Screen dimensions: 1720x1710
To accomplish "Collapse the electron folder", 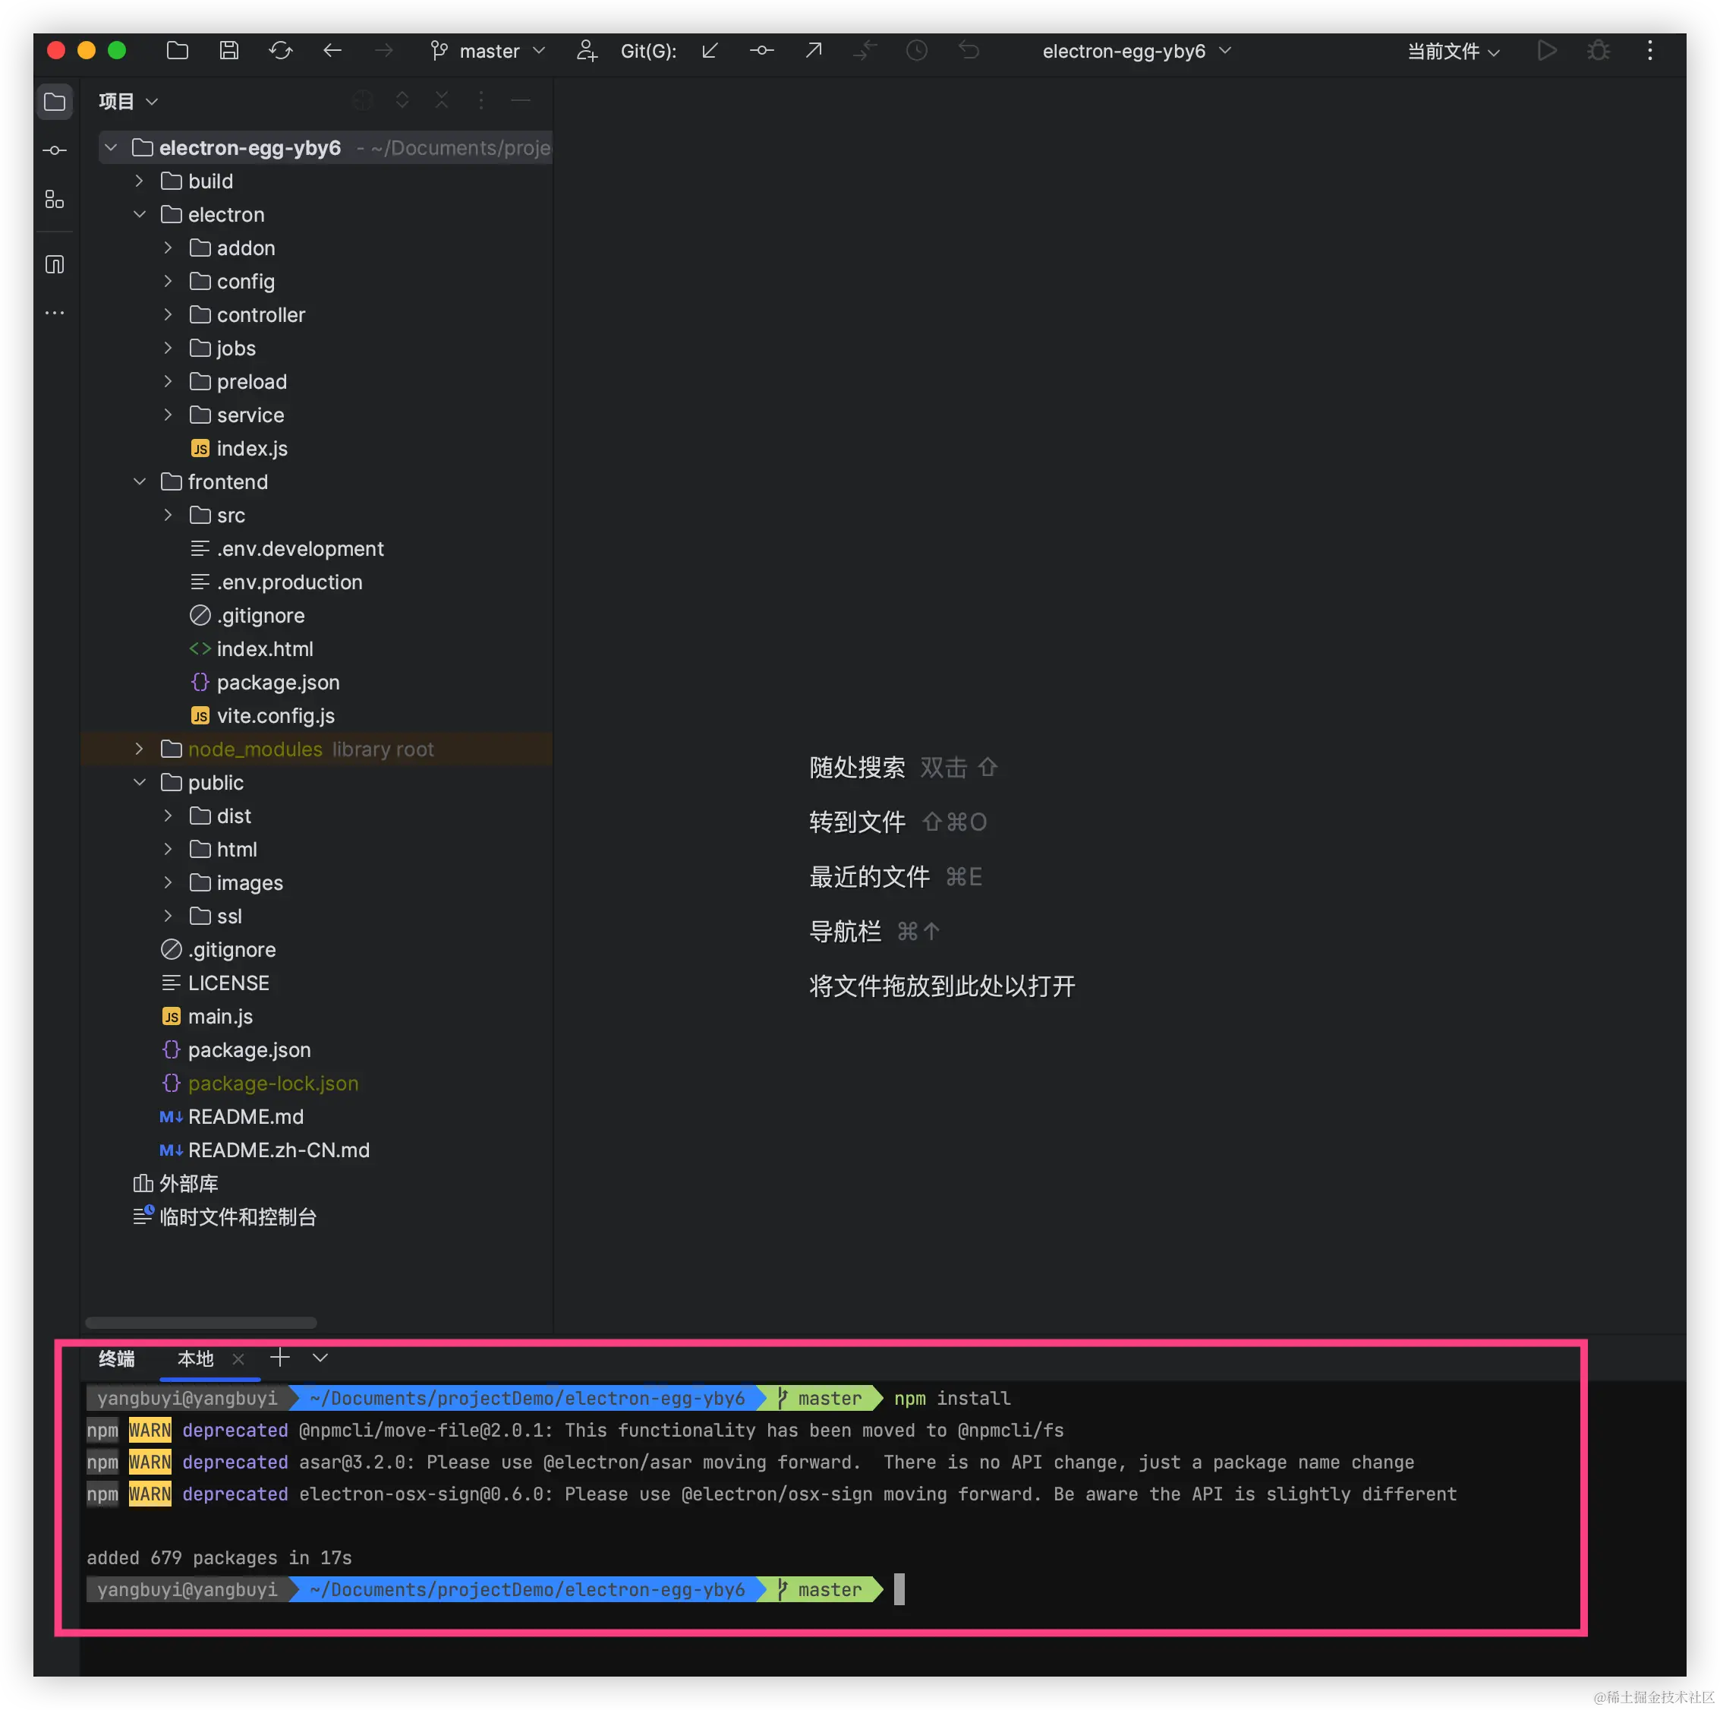I will (x=140, y=215).
